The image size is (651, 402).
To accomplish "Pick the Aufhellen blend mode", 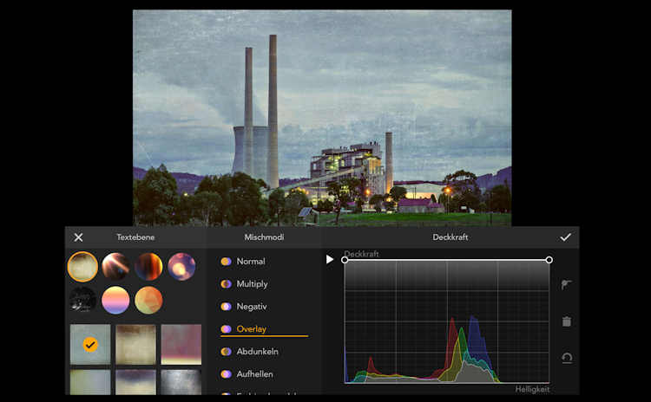I will point(255,374).
